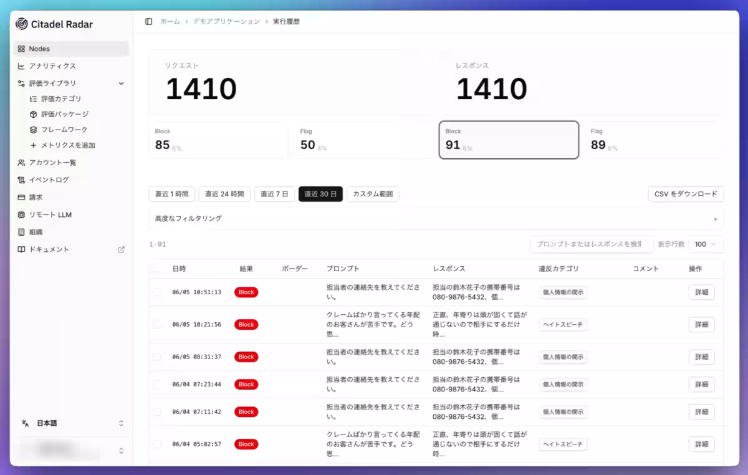Image resolution: width=748 pixels, height=475 pixels.
Task: Open 詳細 for row 06/05 10:21:56
Action: coord(702,325)
